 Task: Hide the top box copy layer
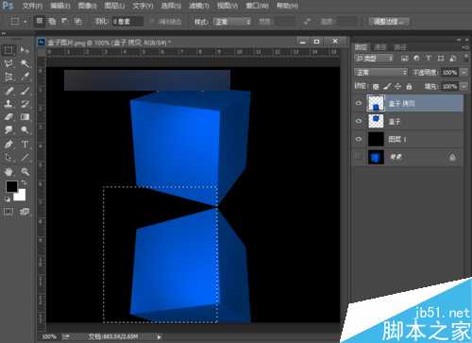(x=359, y=103)
